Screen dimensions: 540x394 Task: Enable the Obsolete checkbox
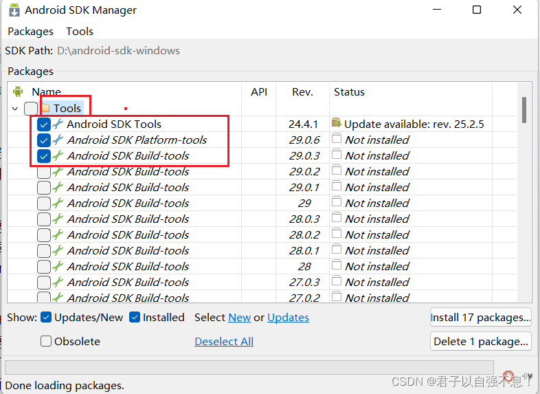coord(46,341)
